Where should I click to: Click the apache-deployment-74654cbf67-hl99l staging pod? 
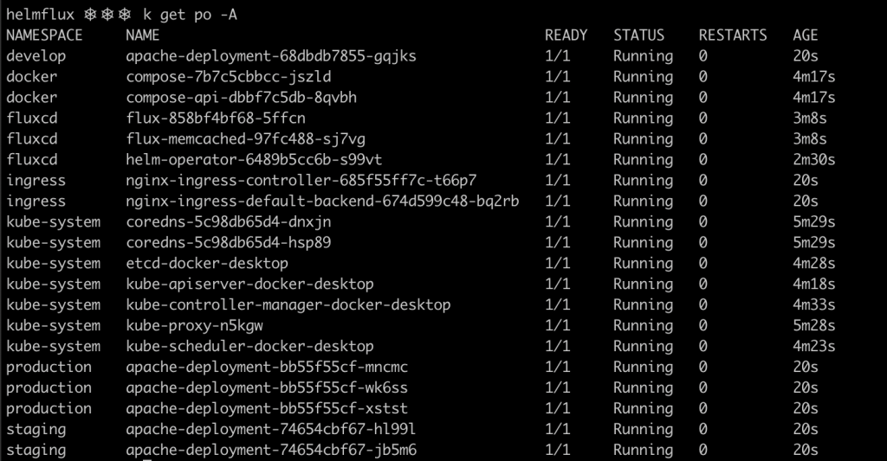pyautogui.click(x=271, y=429)
